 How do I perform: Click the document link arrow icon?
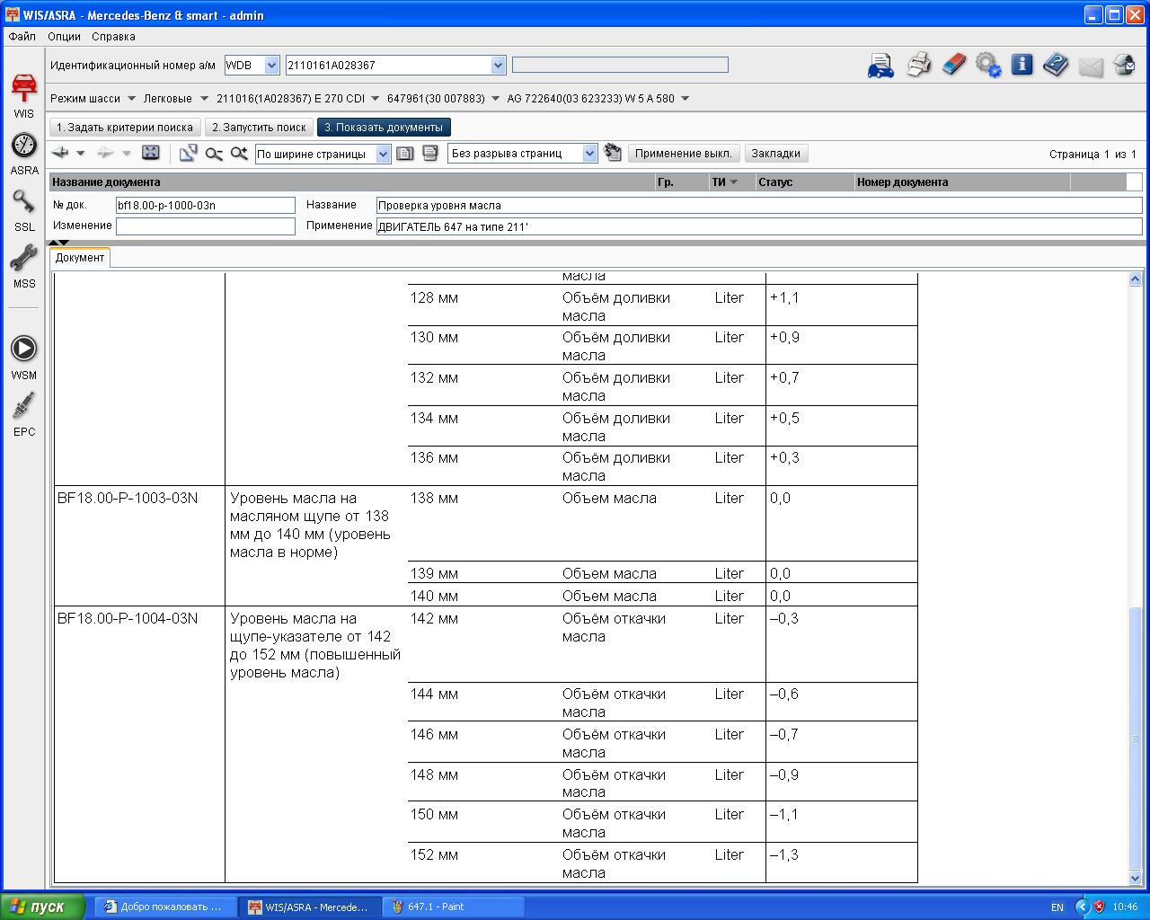coord(188,154)
